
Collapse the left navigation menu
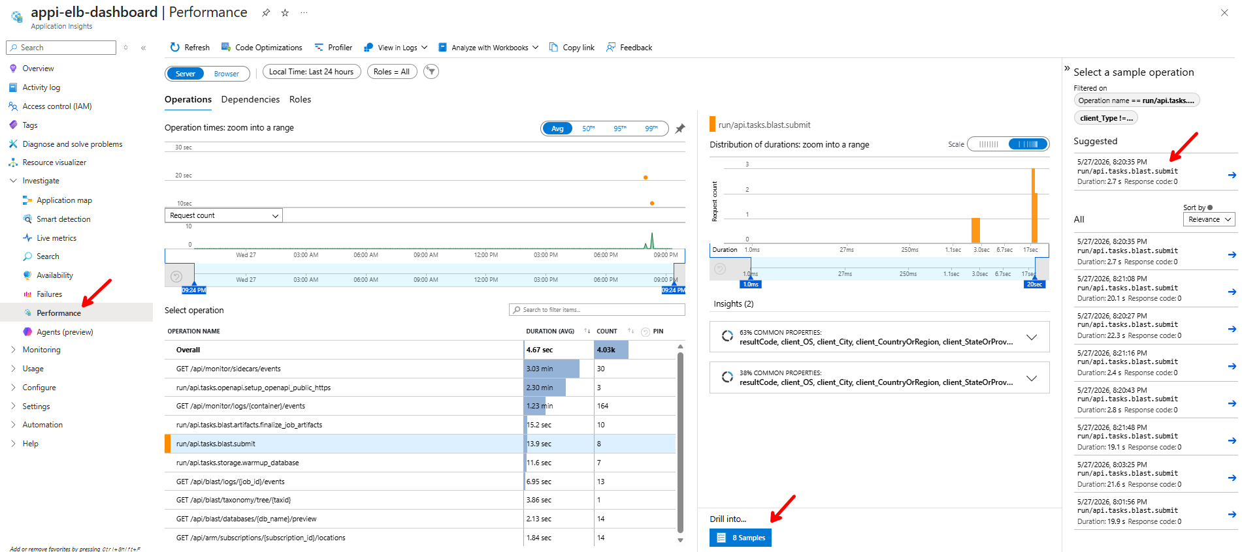(x=143, y=48)
